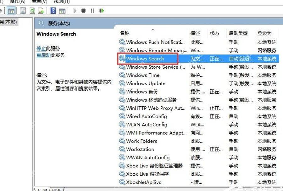The image size is (283, 191).
Task: Select the Windows Time service name
Action: [143, 75]
